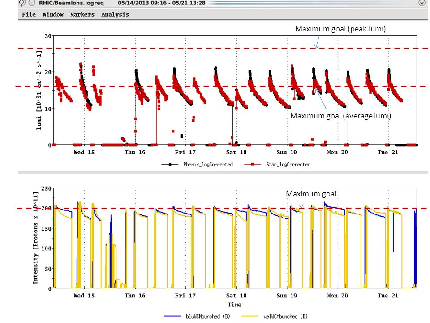Image resolution: width=430 pixels, height=323 pixels.
Task: Click the date range 05/14/2013 09:16 - 05/21 13:28
Action: (x=162, y=3)
